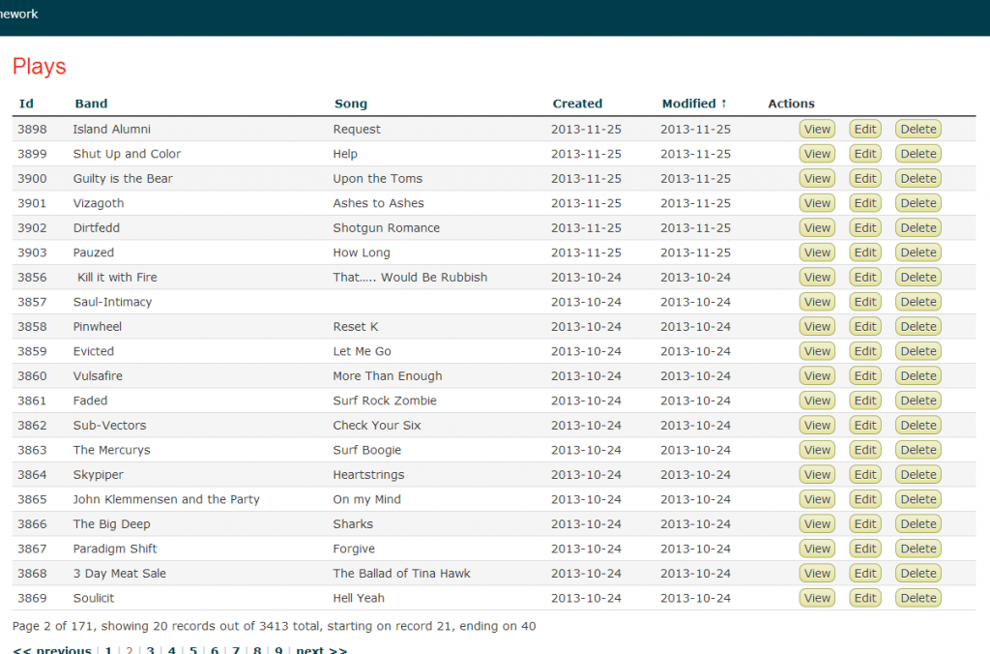Delete the Vulsafire record
The height and width of the screenshot is (654, 990).
[917, 376]
